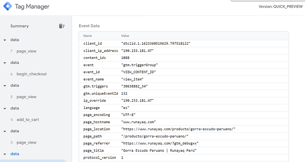
Task: Click the page_path value /producto/gorra-escudo-peruano/
Action: [155, 136]
